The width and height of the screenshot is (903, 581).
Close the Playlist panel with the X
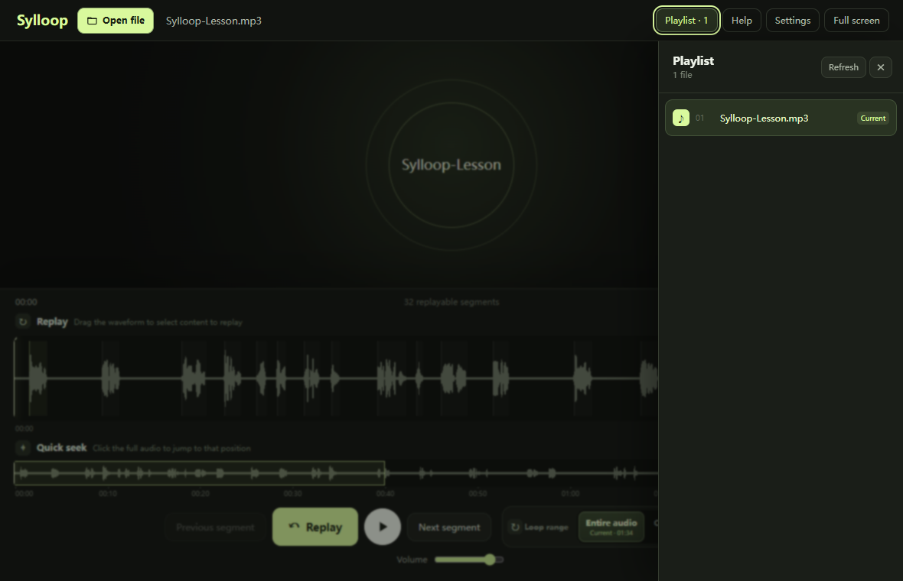click(x=881, y=67)
